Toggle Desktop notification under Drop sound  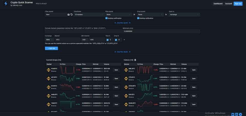138,18
